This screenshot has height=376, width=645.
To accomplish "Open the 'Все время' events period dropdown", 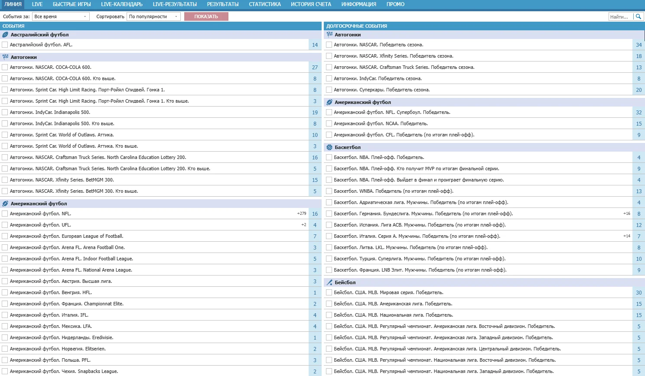I will [x=60, y=16].
